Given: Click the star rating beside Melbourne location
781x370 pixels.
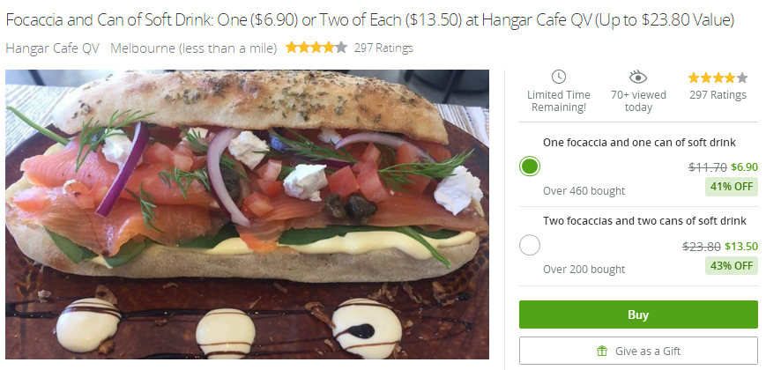Looking at the screenshot, I should (x=316, y=48).
